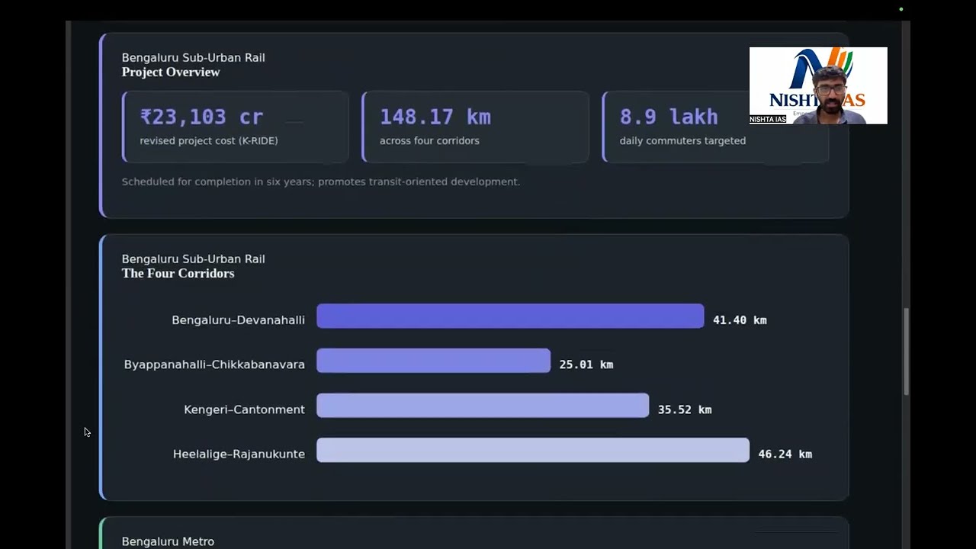Click the page's vertical scrollbar thumb
The height and width of the screenshot is (549, 976).
tap(906, 352)
